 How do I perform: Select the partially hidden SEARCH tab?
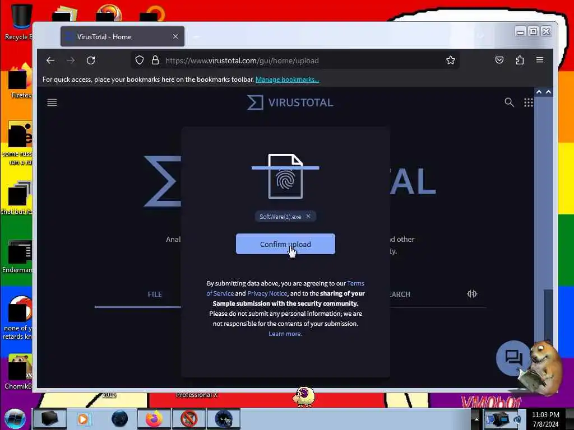point(400,295)
